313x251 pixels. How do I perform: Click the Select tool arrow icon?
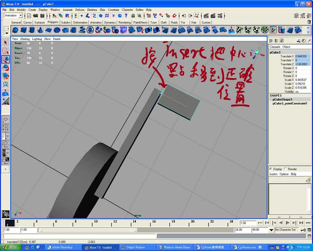click(5, 43)
